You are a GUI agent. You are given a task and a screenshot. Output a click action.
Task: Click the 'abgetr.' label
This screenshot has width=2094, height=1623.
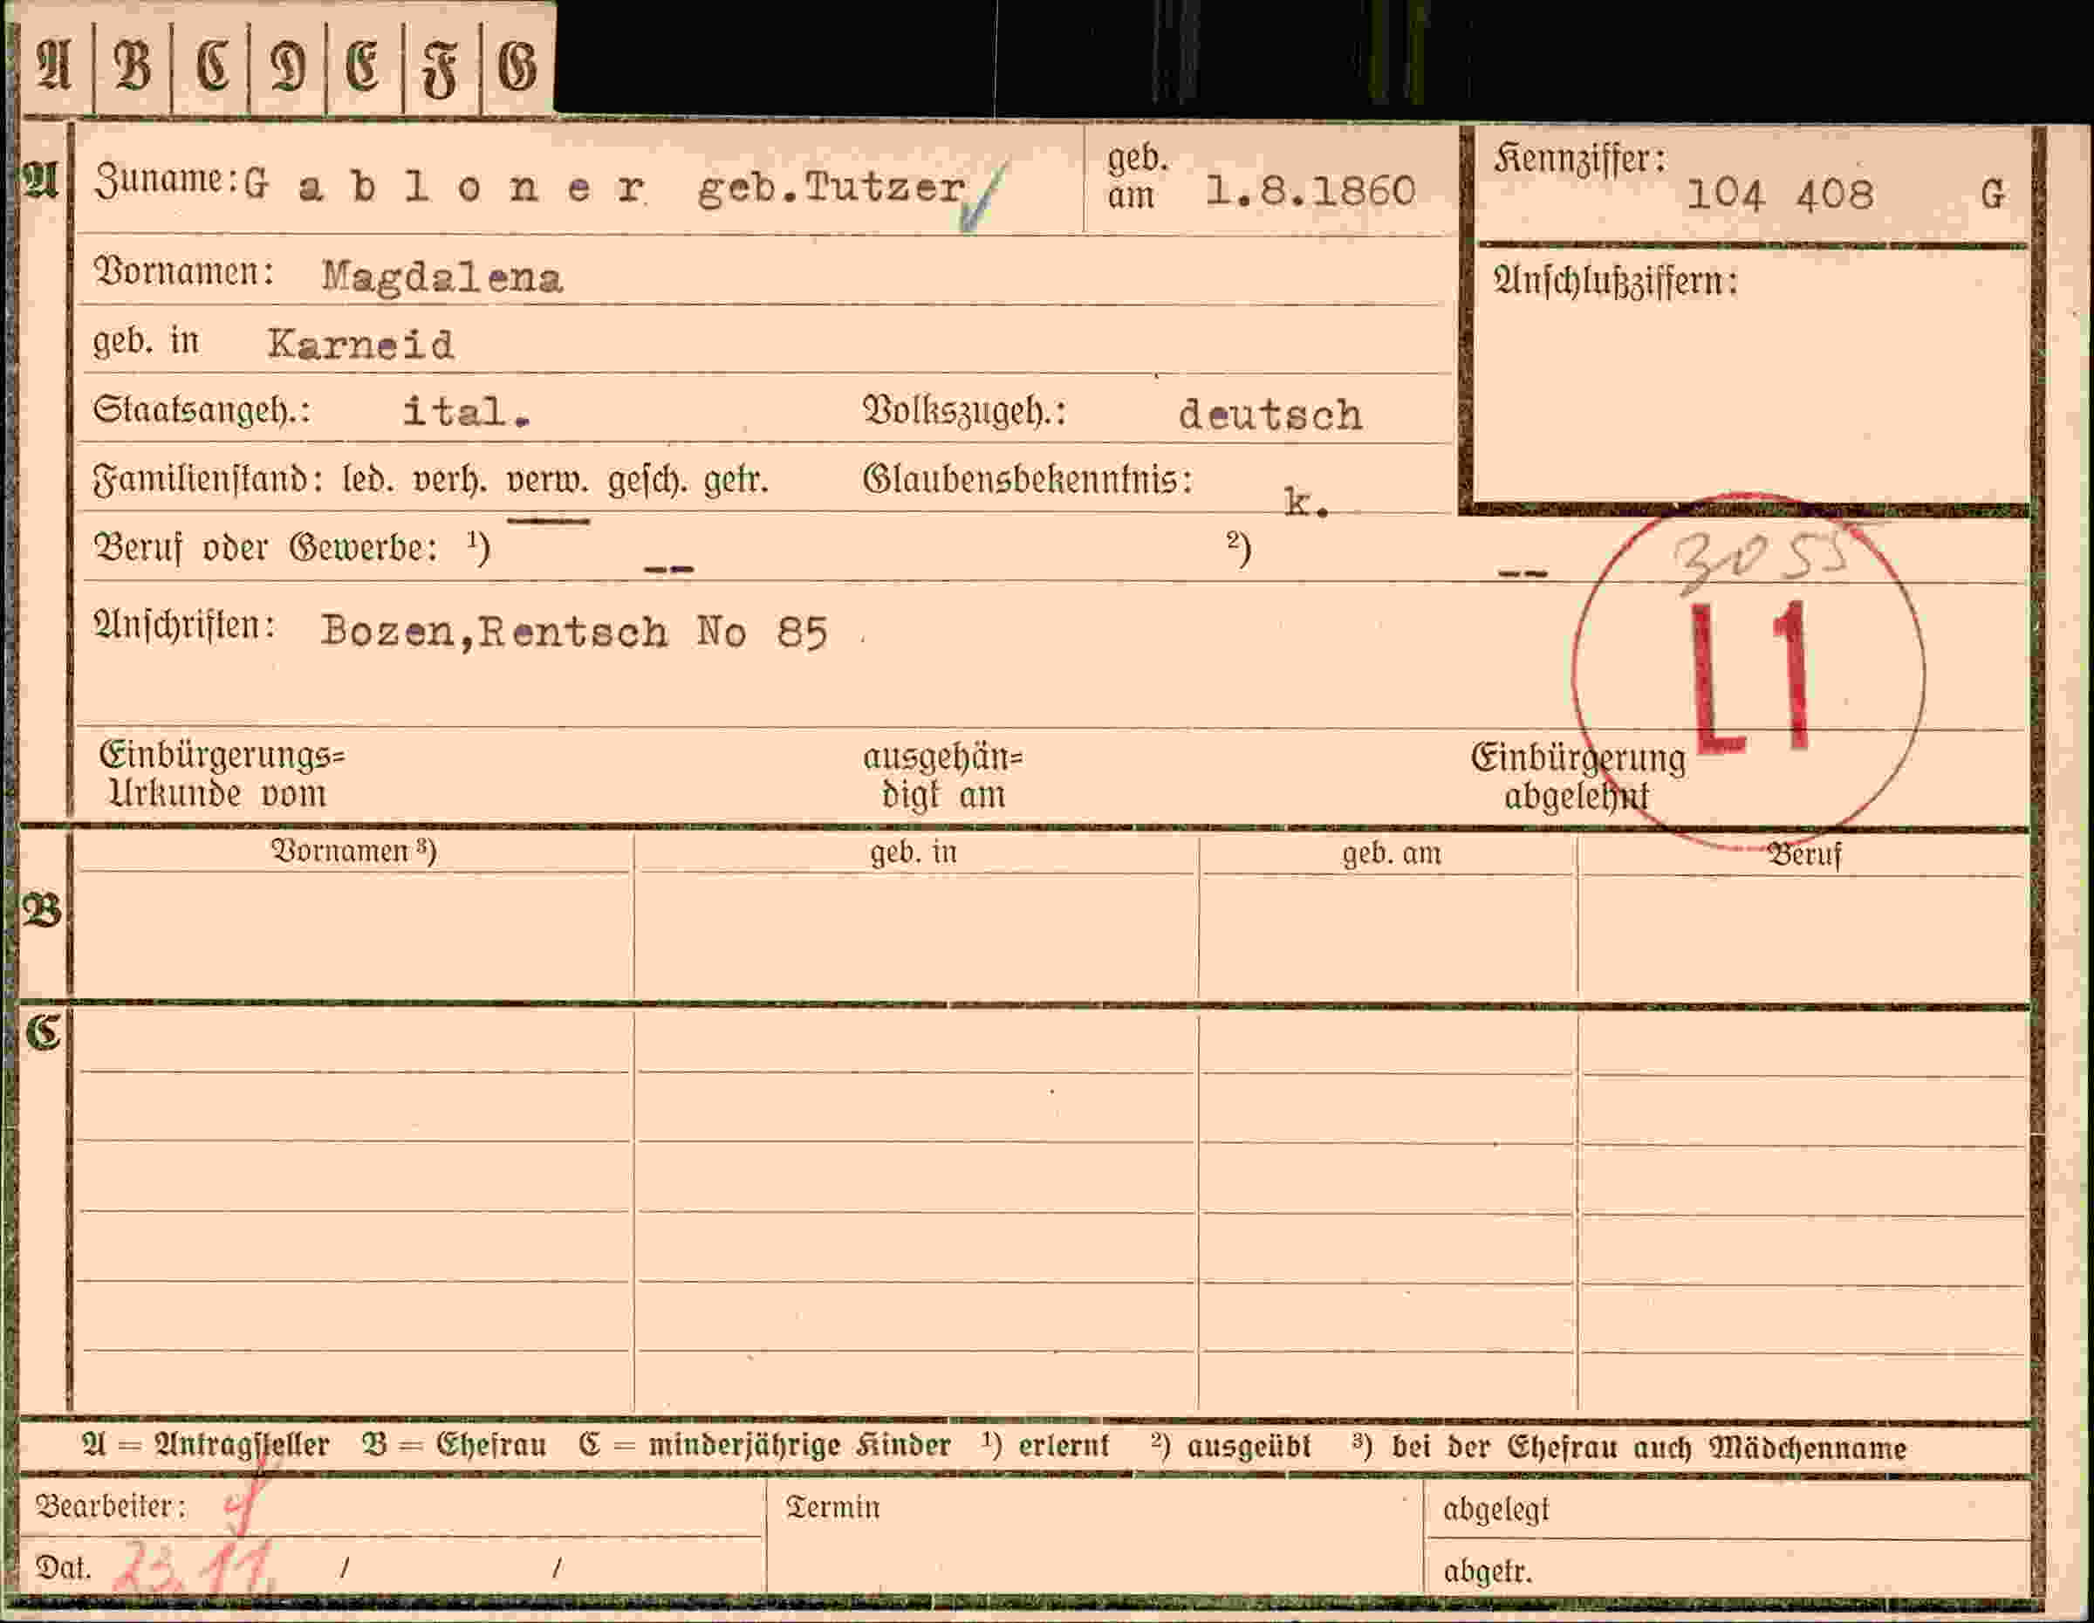pyautogui.click(x=1487, y=1572)
